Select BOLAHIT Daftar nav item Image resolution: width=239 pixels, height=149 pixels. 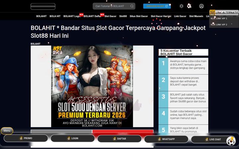pyautogui.click(x=92, y=16)
